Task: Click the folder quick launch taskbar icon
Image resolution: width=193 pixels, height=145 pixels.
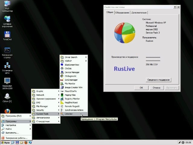Action: [x=21, y=143]
